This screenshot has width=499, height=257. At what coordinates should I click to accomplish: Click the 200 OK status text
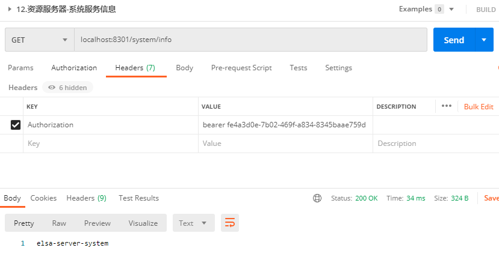coord(367,198)
